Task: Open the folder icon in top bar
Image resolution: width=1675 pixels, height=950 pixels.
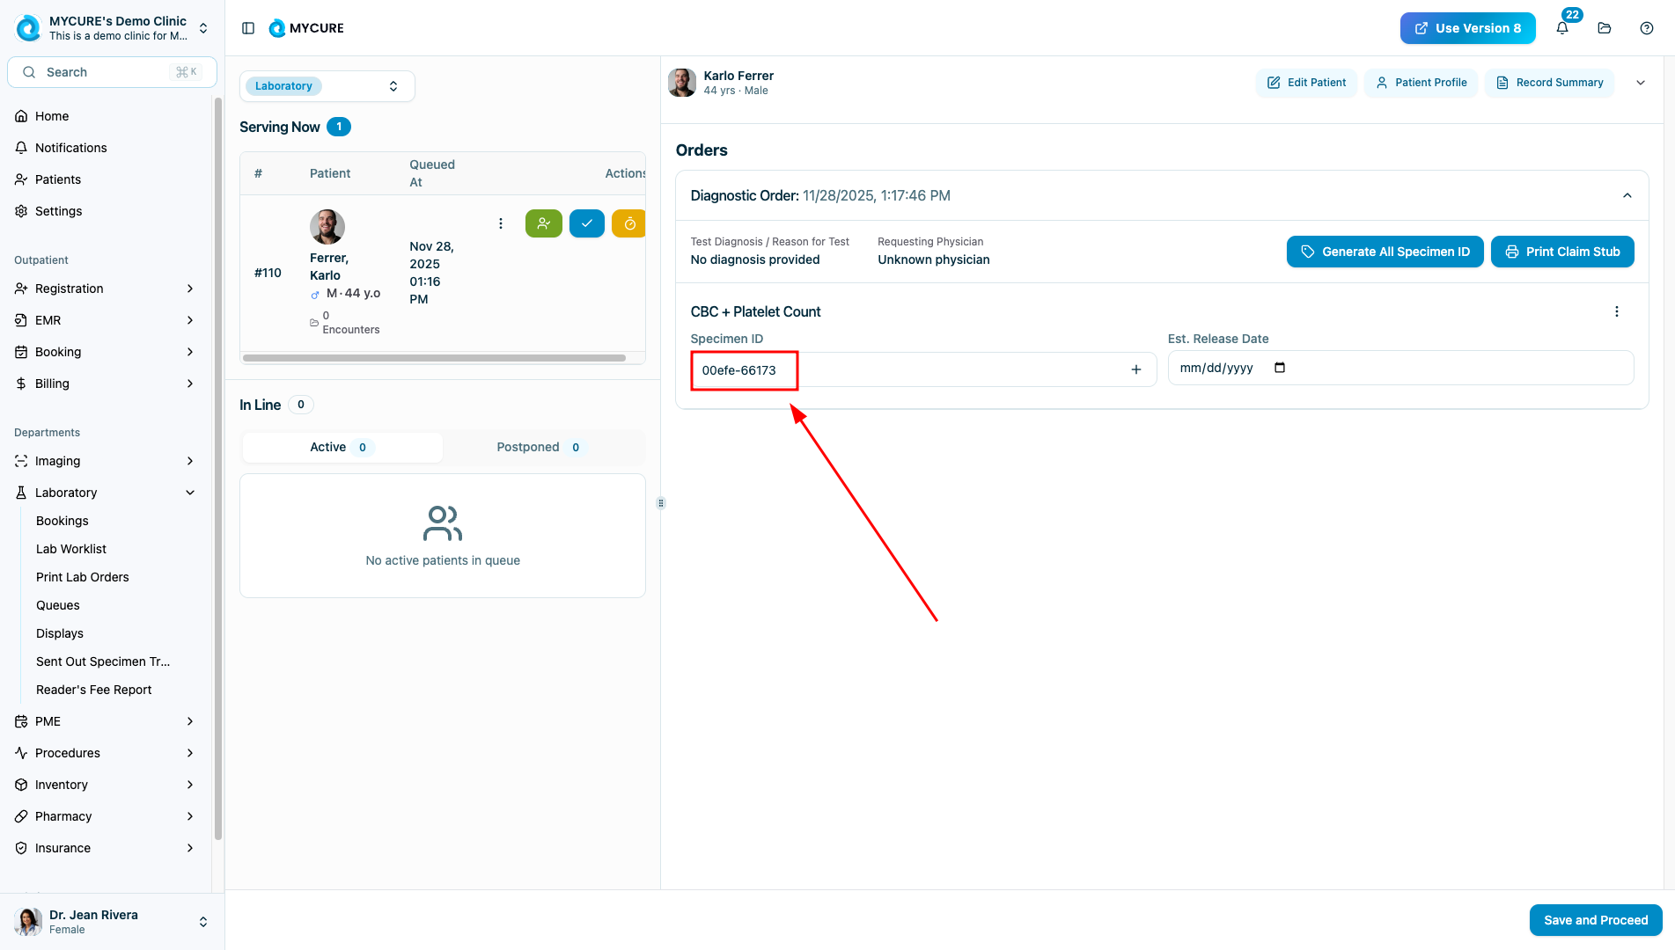Action: (x=1605, y=28)
